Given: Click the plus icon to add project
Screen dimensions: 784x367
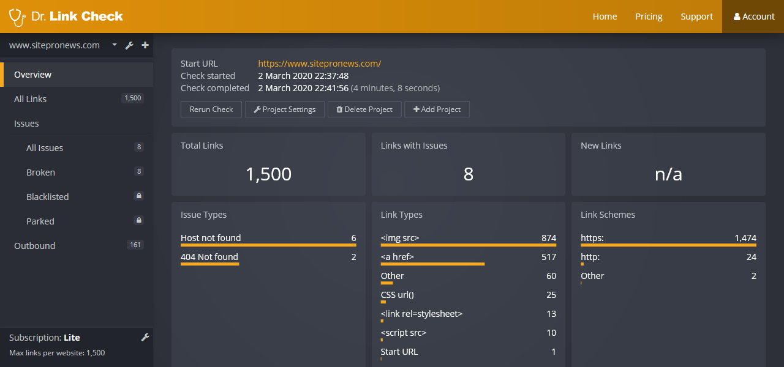Looking at the screenshot, I should point(145,45).
